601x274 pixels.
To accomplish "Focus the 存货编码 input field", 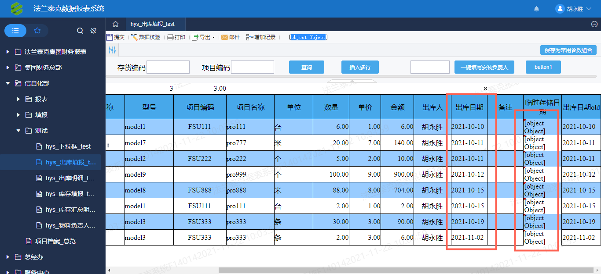I will coord(168,67).
